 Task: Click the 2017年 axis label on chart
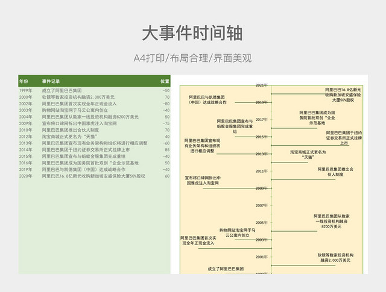click(x=261, y=119)
